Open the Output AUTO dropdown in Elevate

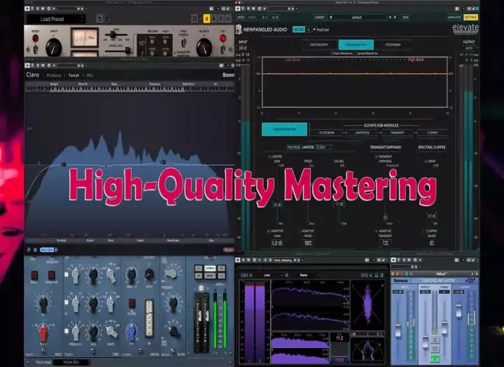tap(470, 48)
